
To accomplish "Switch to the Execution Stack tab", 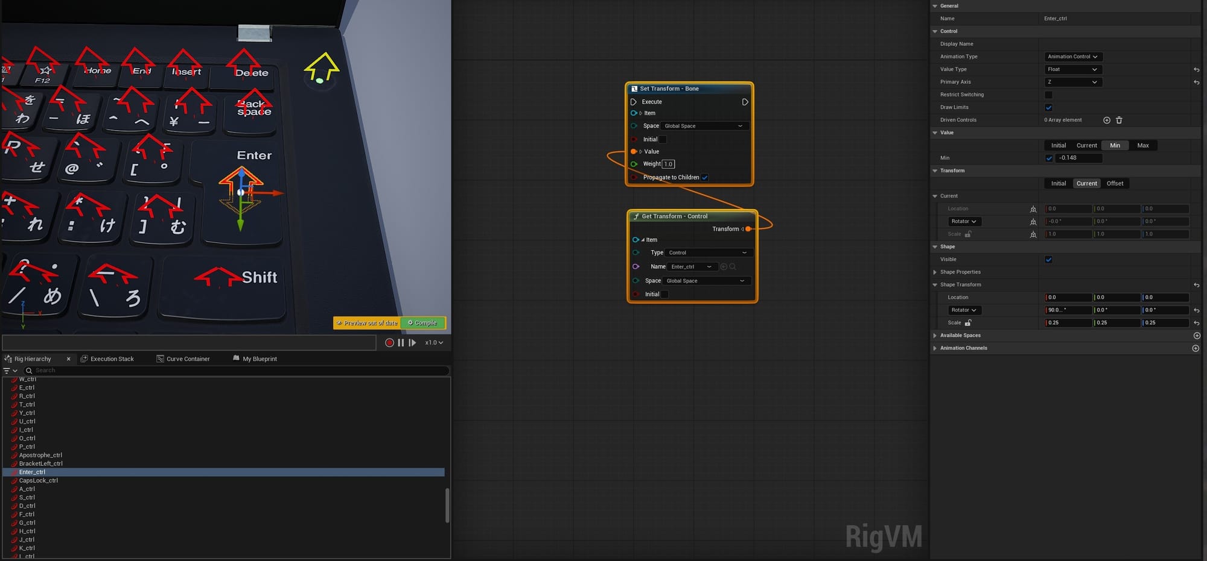I will [x=112, y=359].
